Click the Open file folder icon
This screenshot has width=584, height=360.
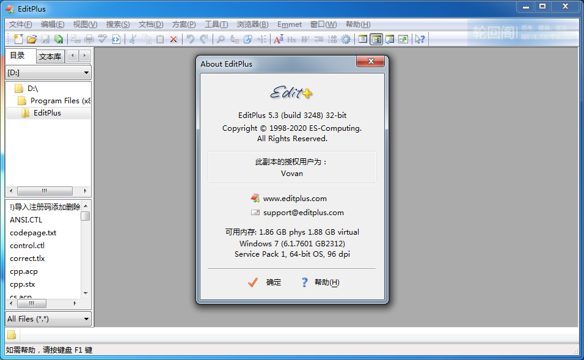pyautogui.click(x=32, y=39)
